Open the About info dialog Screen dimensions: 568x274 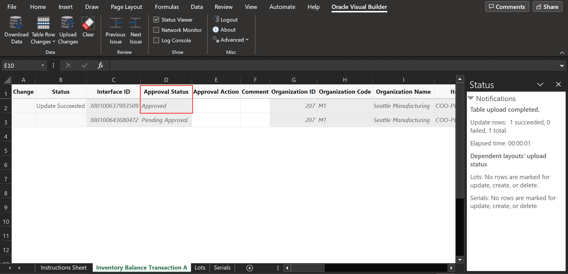coord(224,30)
